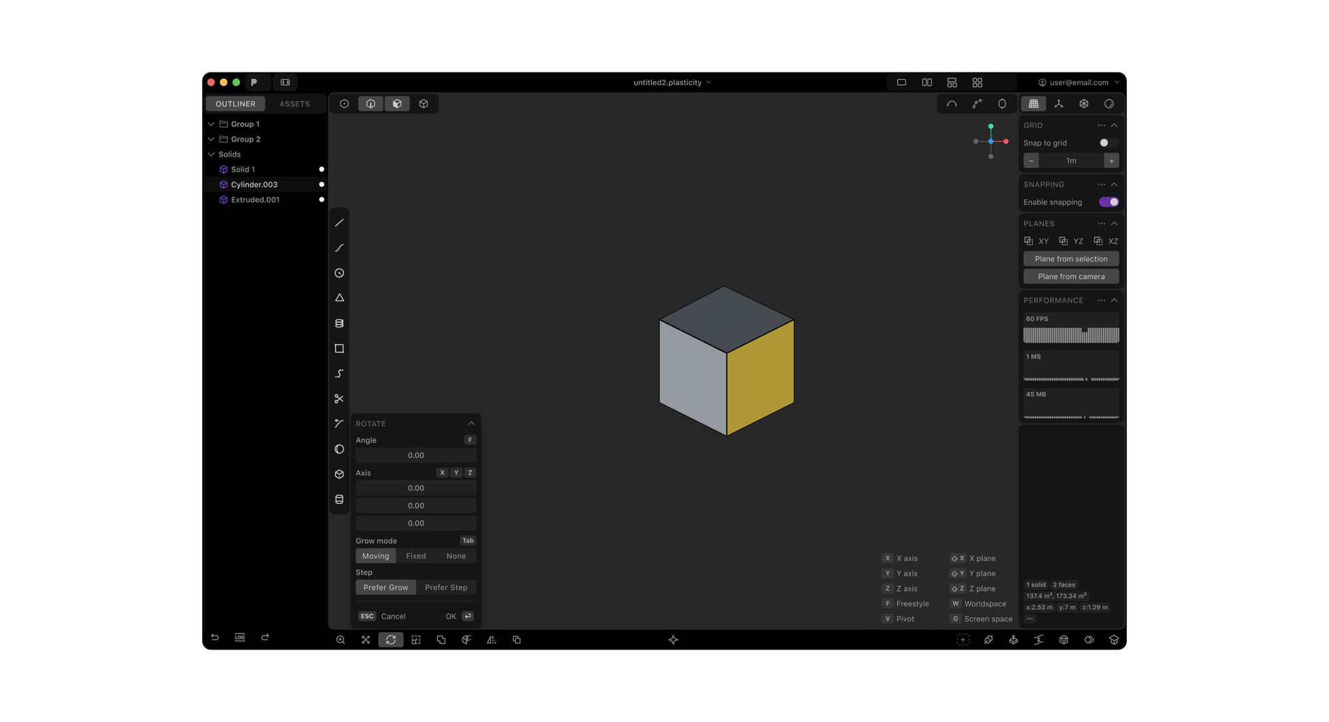
Task: Toggle visibility dot for Cylinder.003
Action: 322,184
